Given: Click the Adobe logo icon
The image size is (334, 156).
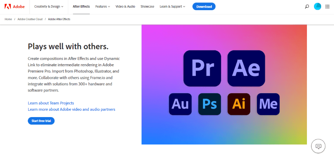Looking at the screenshot, I should (8, 7).
